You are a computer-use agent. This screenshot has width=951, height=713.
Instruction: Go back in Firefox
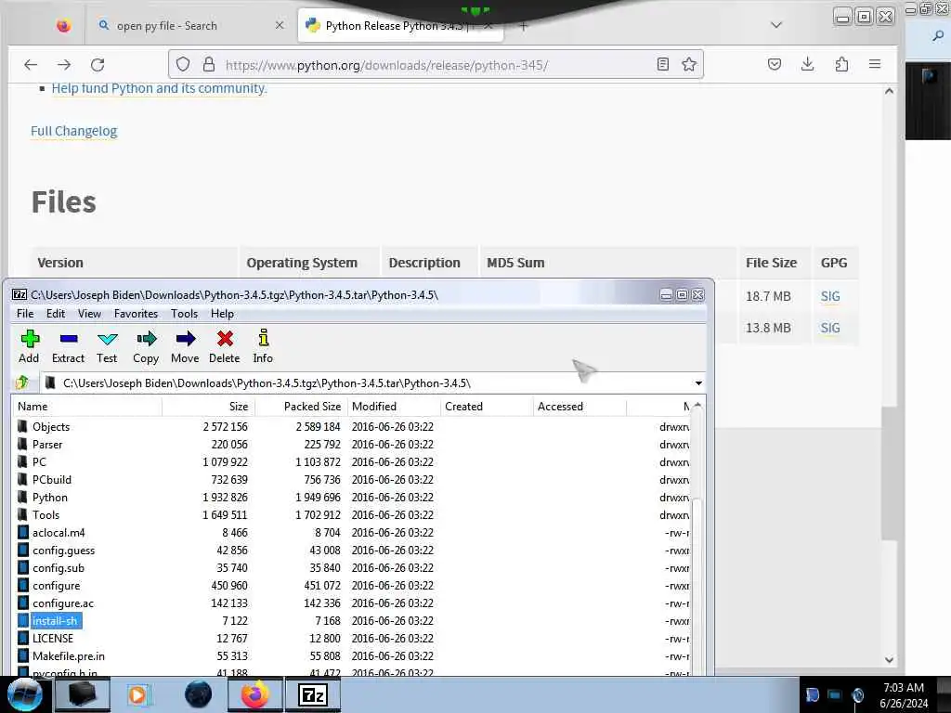[x=31, y=64]
